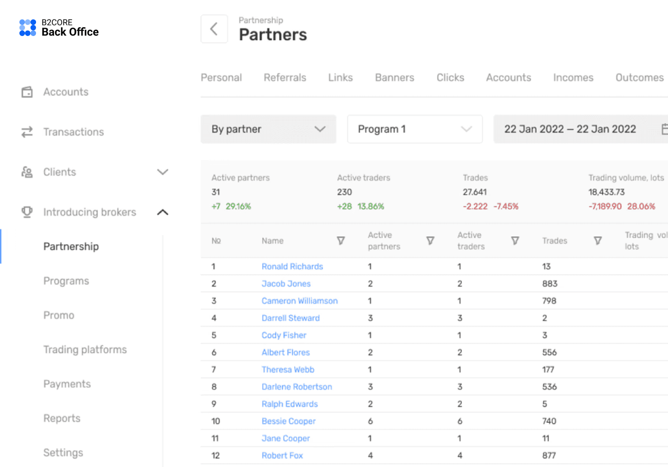Select Trading platforms in the sidebar
Viewport: 668px width, 467px height.
(85, 350)
